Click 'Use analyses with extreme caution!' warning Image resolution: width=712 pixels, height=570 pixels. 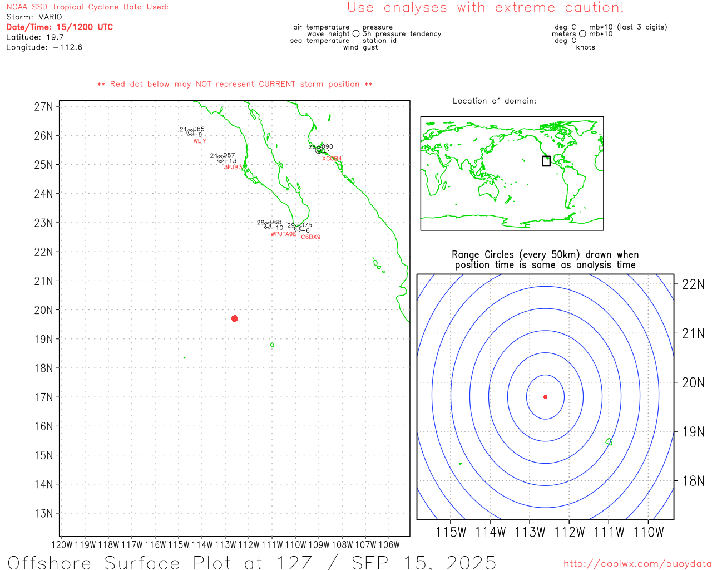tap(486, 8)
